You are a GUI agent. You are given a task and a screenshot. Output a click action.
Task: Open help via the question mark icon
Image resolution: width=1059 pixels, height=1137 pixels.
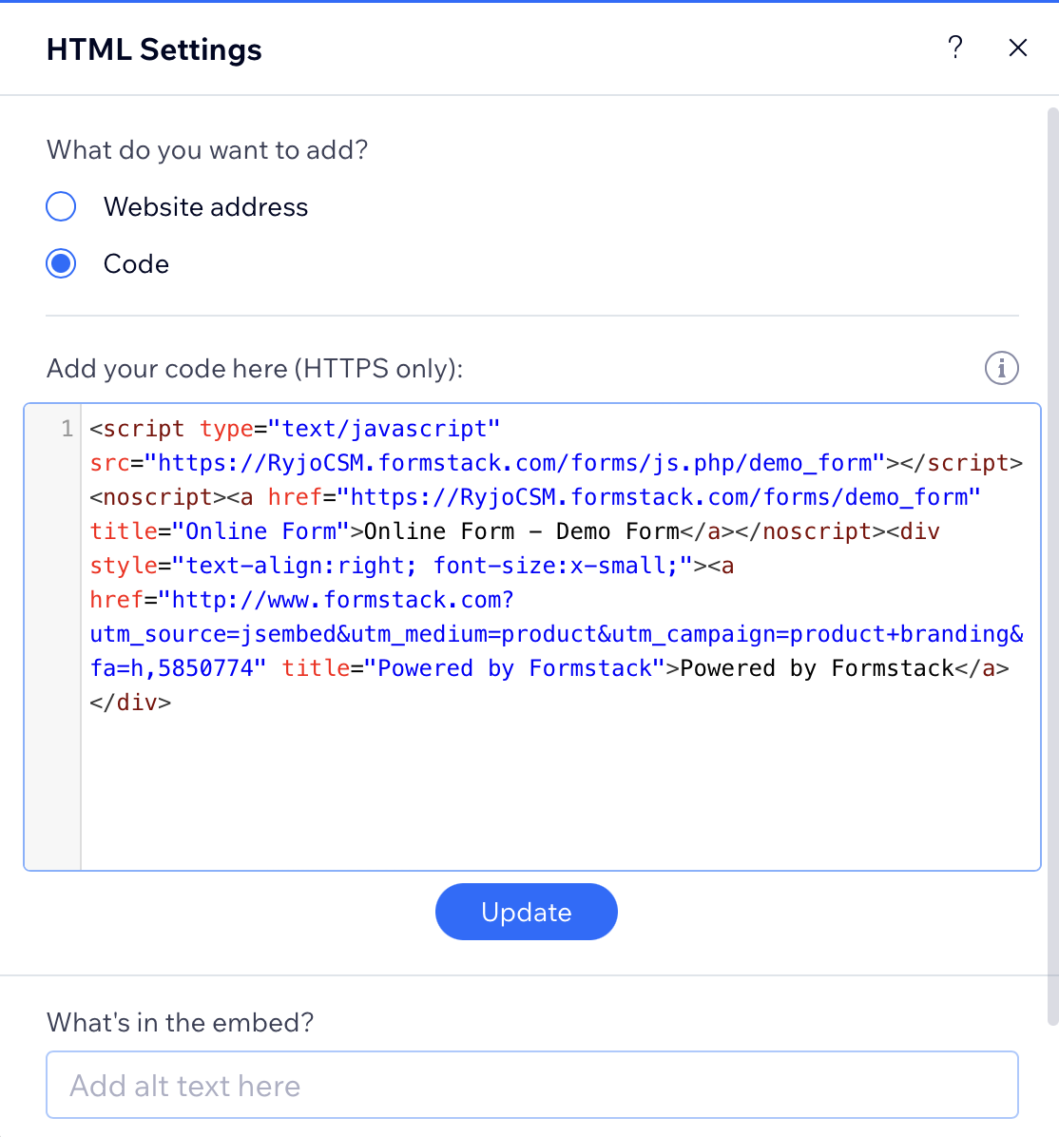(955, 48)
